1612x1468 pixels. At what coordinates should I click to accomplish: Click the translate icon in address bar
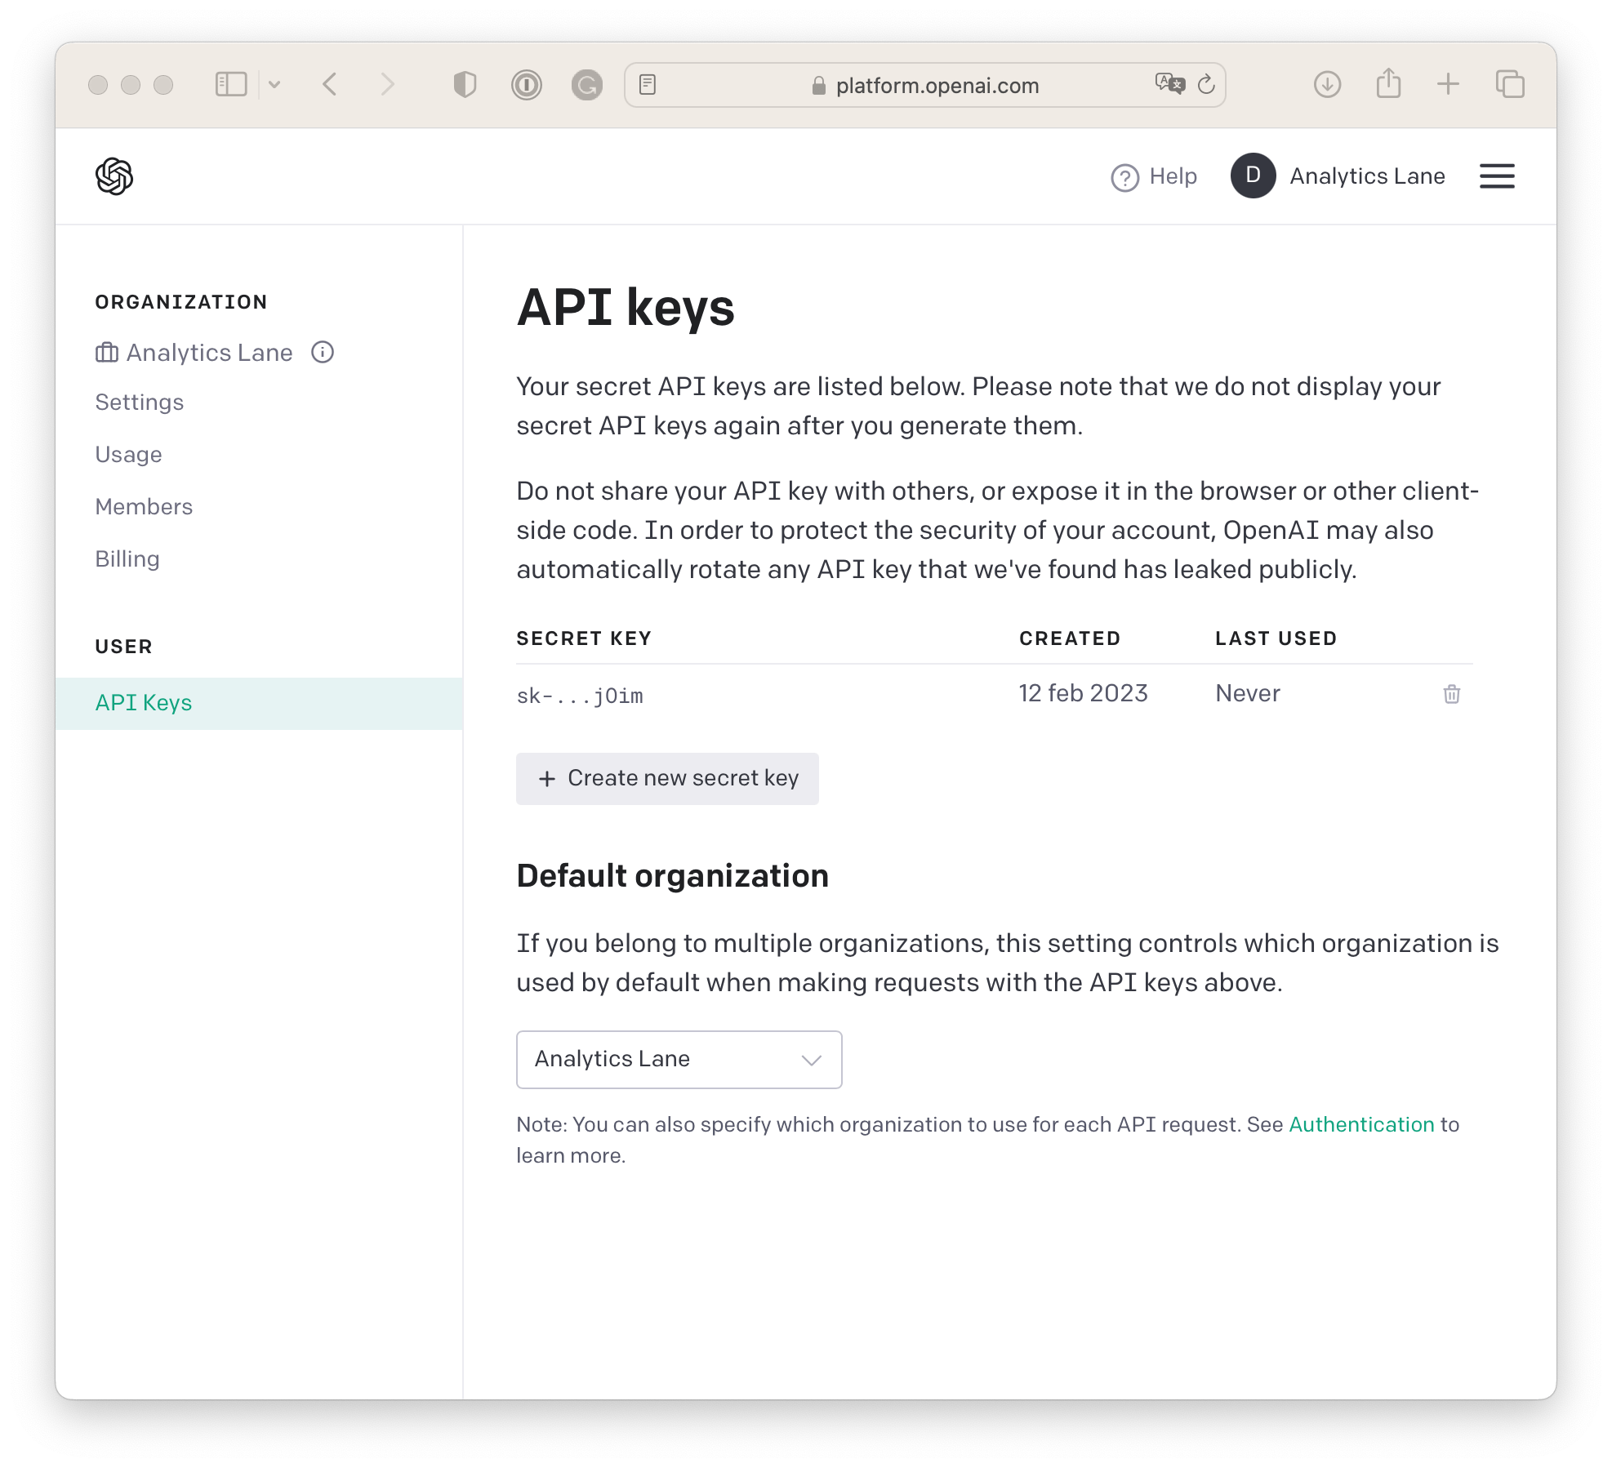click(x=1169, y=83)
